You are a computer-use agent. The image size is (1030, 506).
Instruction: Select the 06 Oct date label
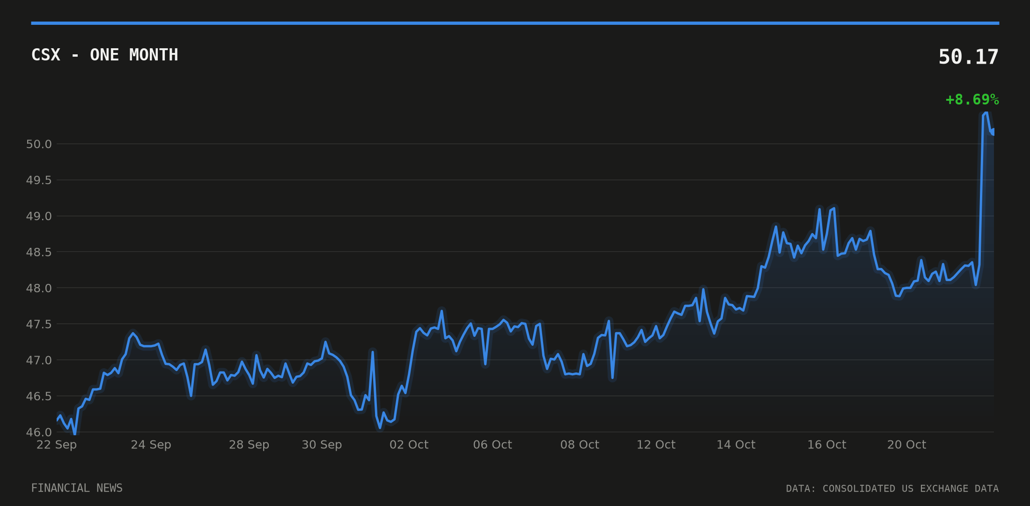[493, 445]
